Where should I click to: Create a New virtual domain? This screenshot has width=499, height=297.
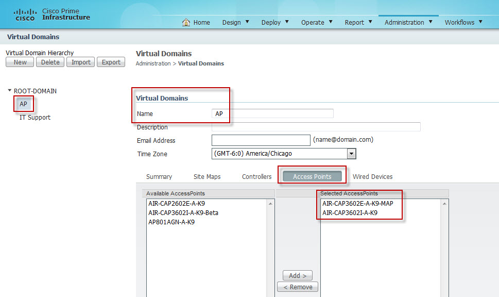(x=20, y=62)
